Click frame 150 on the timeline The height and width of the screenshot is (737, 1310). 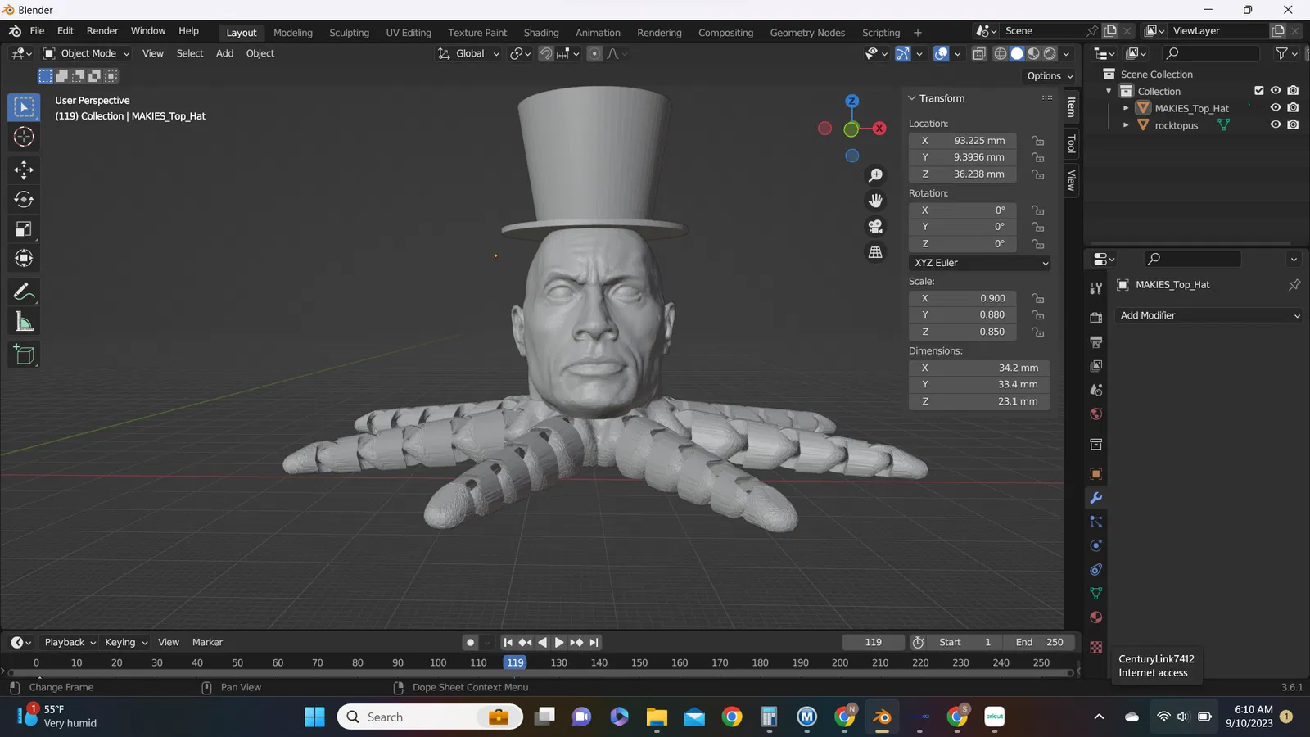click(x=639, y=663)
